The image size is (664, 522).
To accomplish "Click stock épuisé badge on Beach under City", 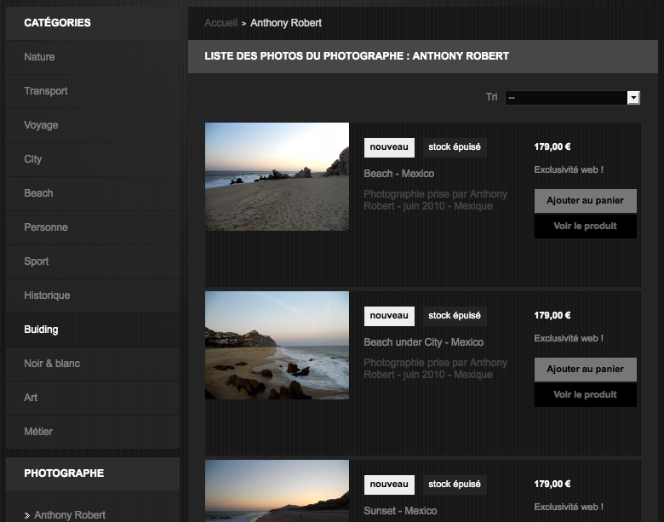I will (455, 316).
